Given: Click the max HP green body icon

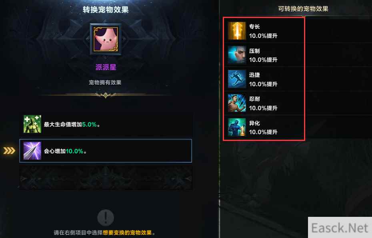Looking at the screenshot, I should click(32, 124).
